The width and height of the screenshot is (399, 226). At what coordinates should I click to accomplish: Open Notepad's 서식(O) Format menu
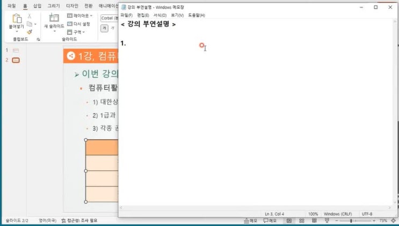pyautogui.click(x=160, y=15)
